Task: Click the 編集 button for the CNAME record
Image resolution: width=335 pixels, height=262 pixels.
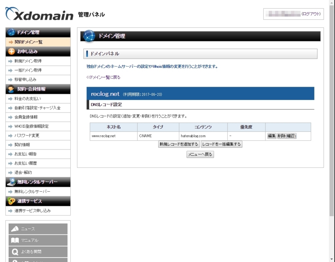Action: [272, 135]
